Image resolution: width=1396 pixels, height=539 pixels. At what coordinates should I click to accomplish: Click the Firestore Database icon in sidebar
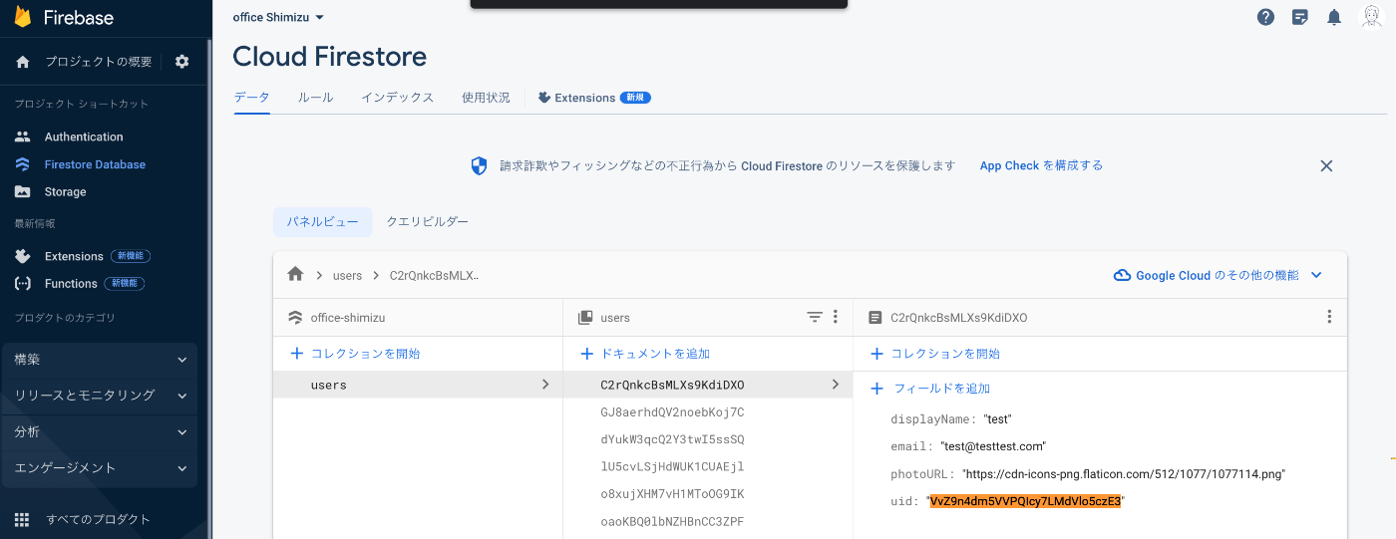23,164
